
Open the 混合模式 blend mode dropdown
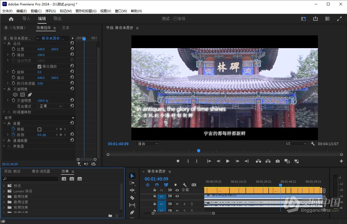[x=50, y=106]
